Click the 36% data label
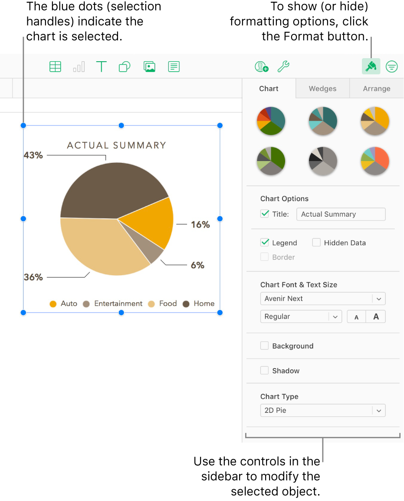This screenshot has width=404, height=501. point(33,277)
